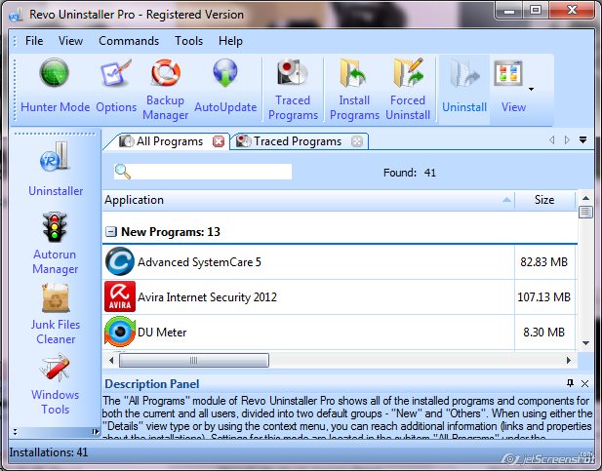The image size is (602, 471).
Task: Click the Uninstall toolbar button
Action: [464, 89]
